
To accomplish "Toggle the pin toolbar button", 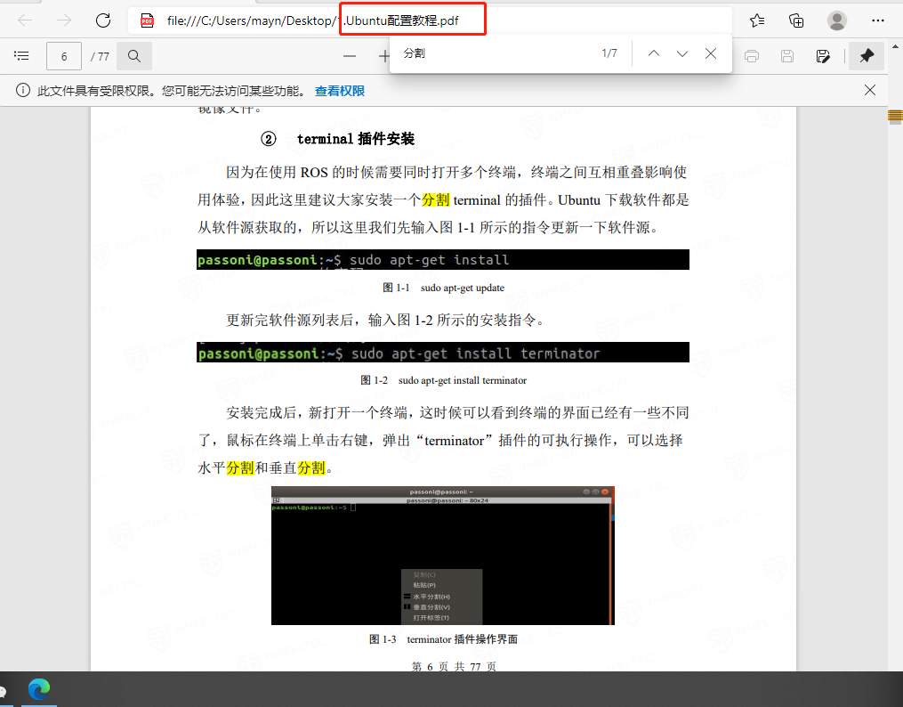I will coord(867,56).
